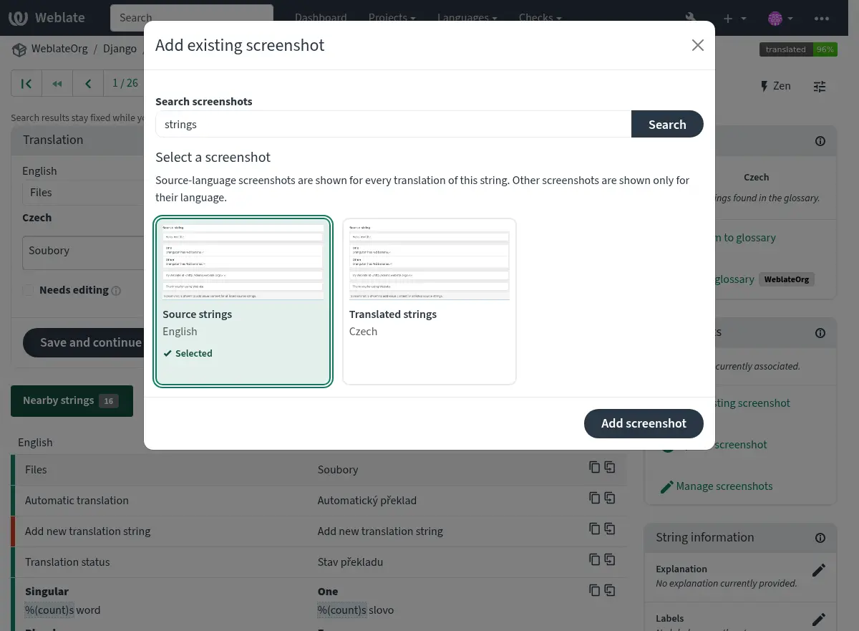This screenshot has width=859, height=631.
Task: Clone icon in Translation status row
Action: pyautogui.click(x=610, y=559)
